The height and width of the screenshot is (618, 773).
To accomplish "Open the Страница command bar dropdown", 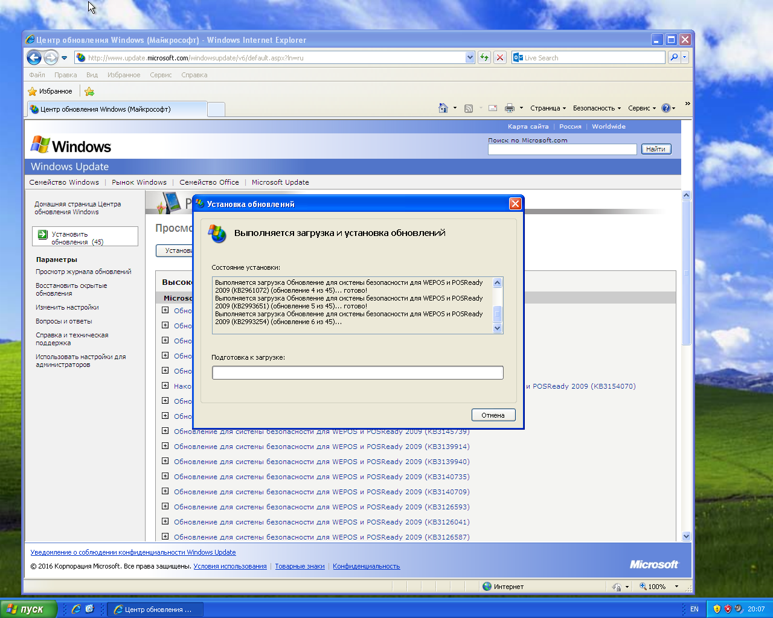I will pyautogui.click(x=548, y=108).
